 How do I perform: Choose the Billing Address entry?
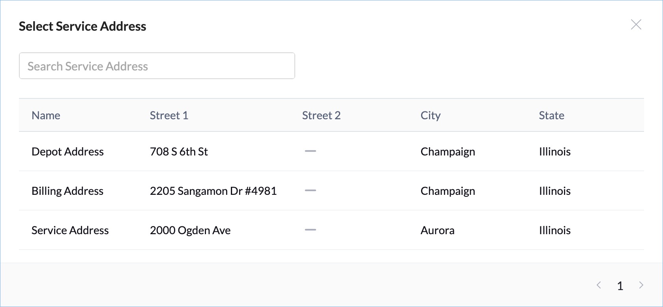pos(67,191)
